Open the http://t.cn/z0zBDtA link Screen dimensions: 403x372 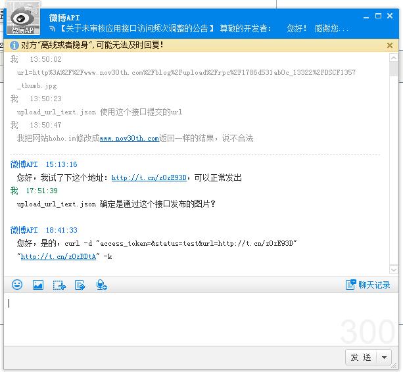tap(59, 256)
